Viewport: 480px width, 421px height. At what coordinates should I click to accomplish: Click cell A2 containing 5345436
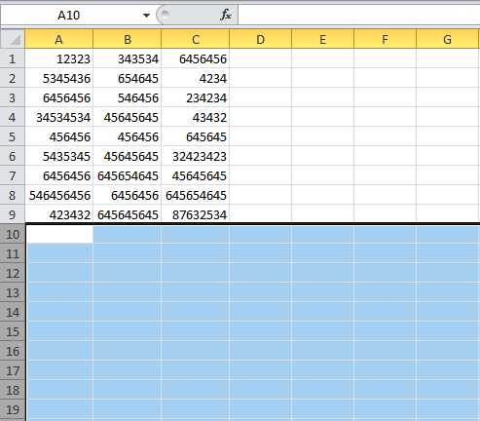point(59,78)
